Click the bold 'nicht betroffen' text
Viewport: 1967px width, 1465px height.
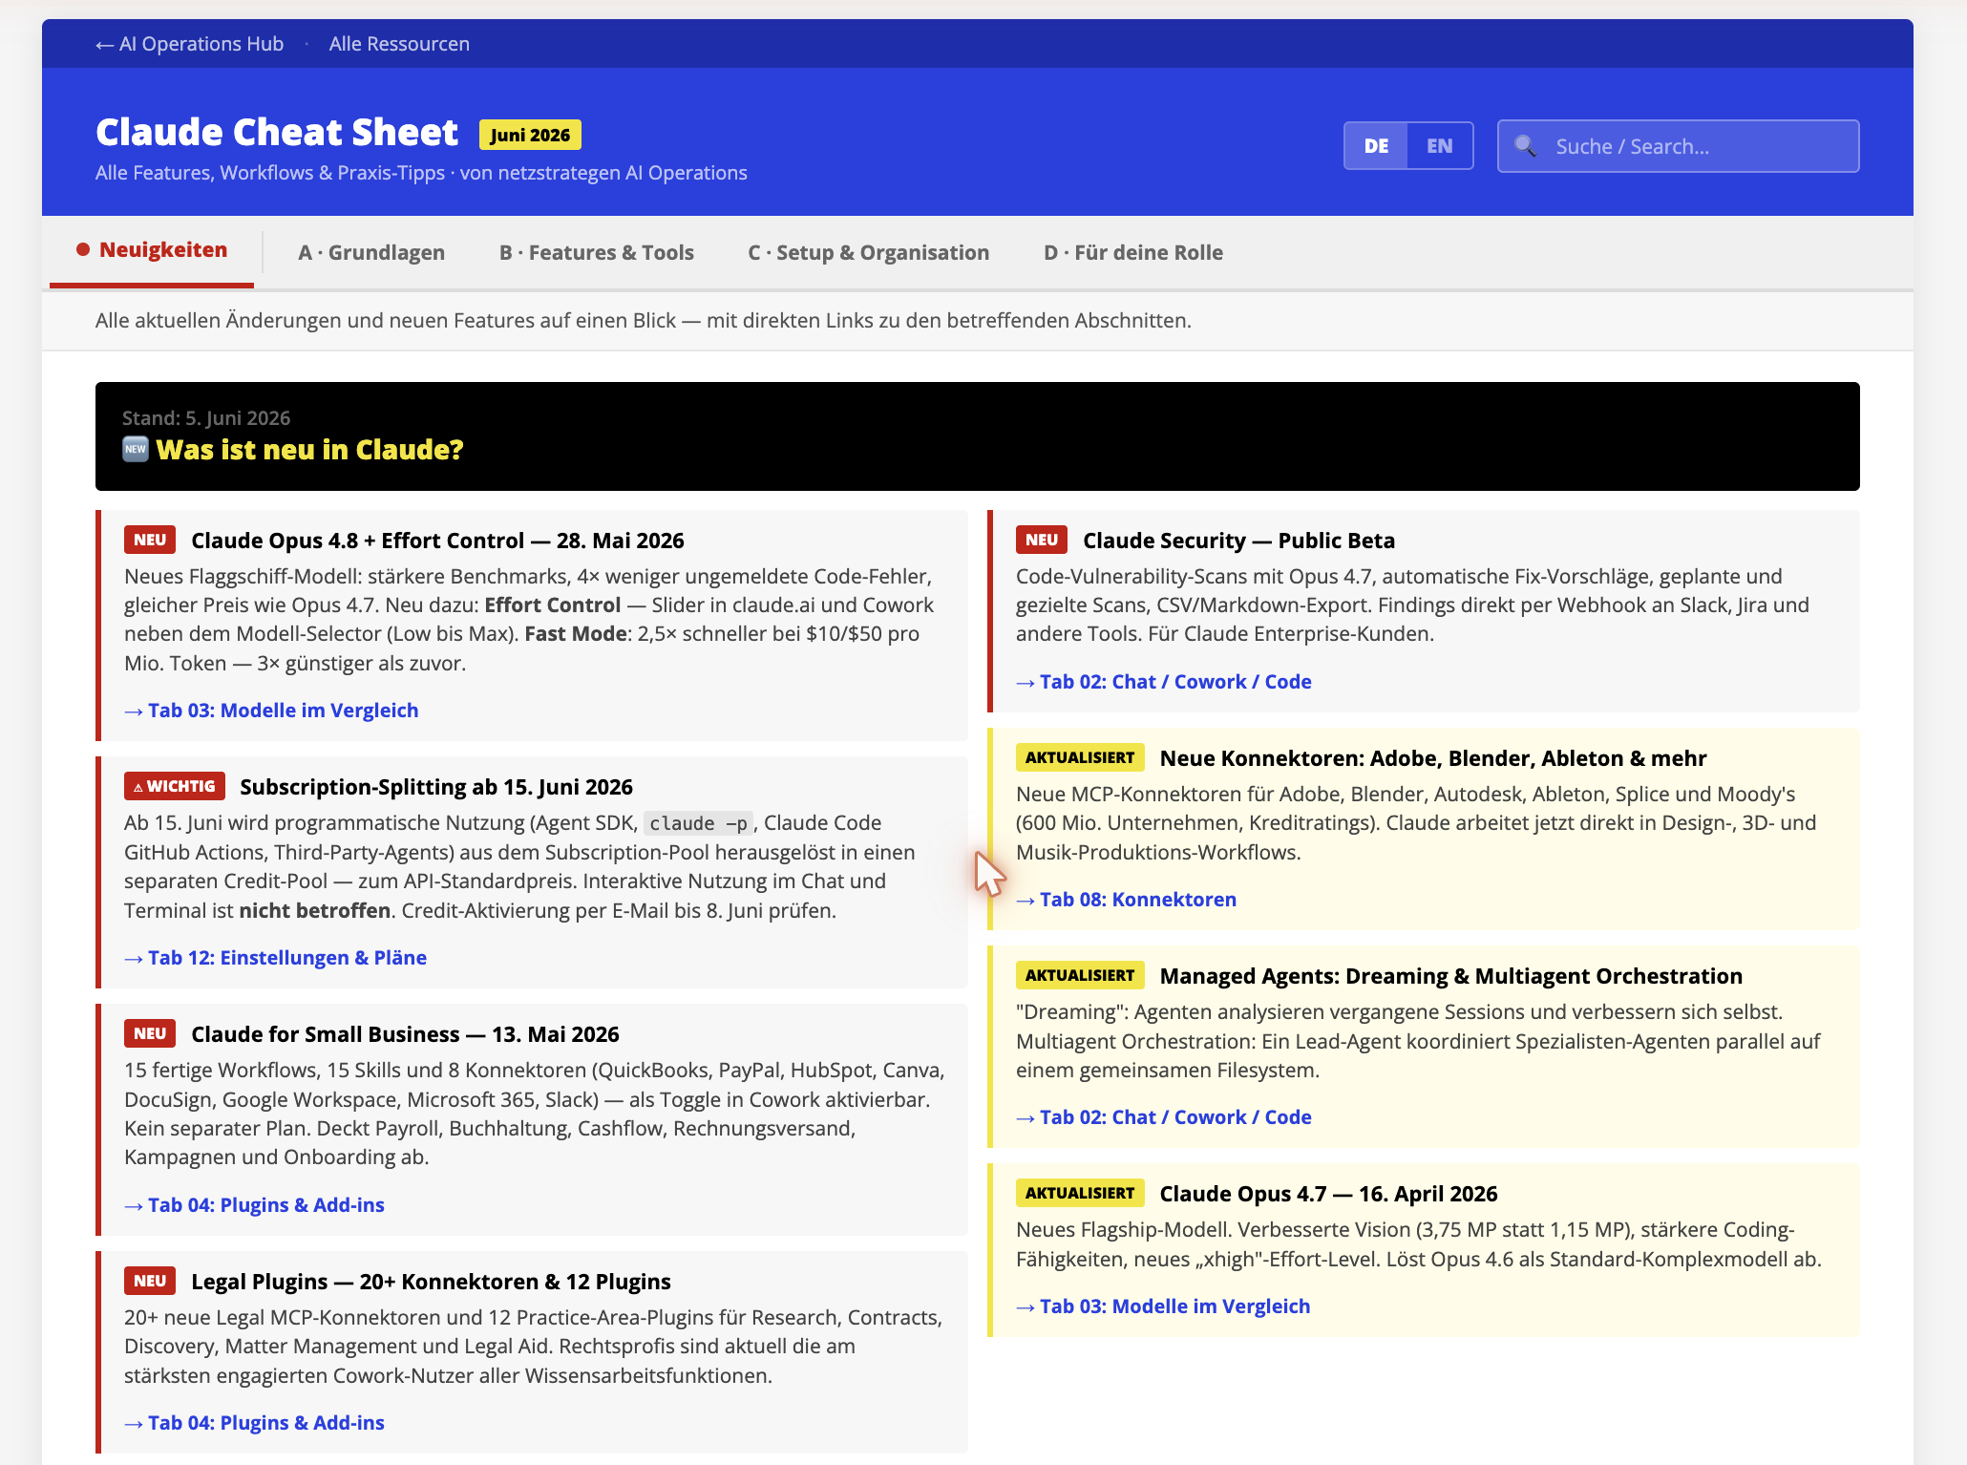(315, 911)
